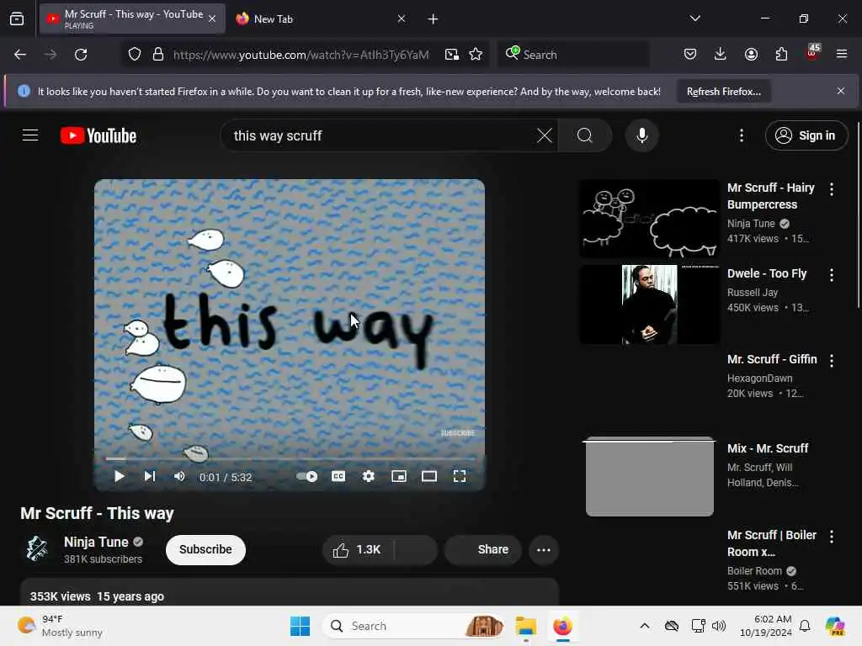This screenshot has height=646, width=862.
Task: Go back one page
Action: (x=20, y=55)
